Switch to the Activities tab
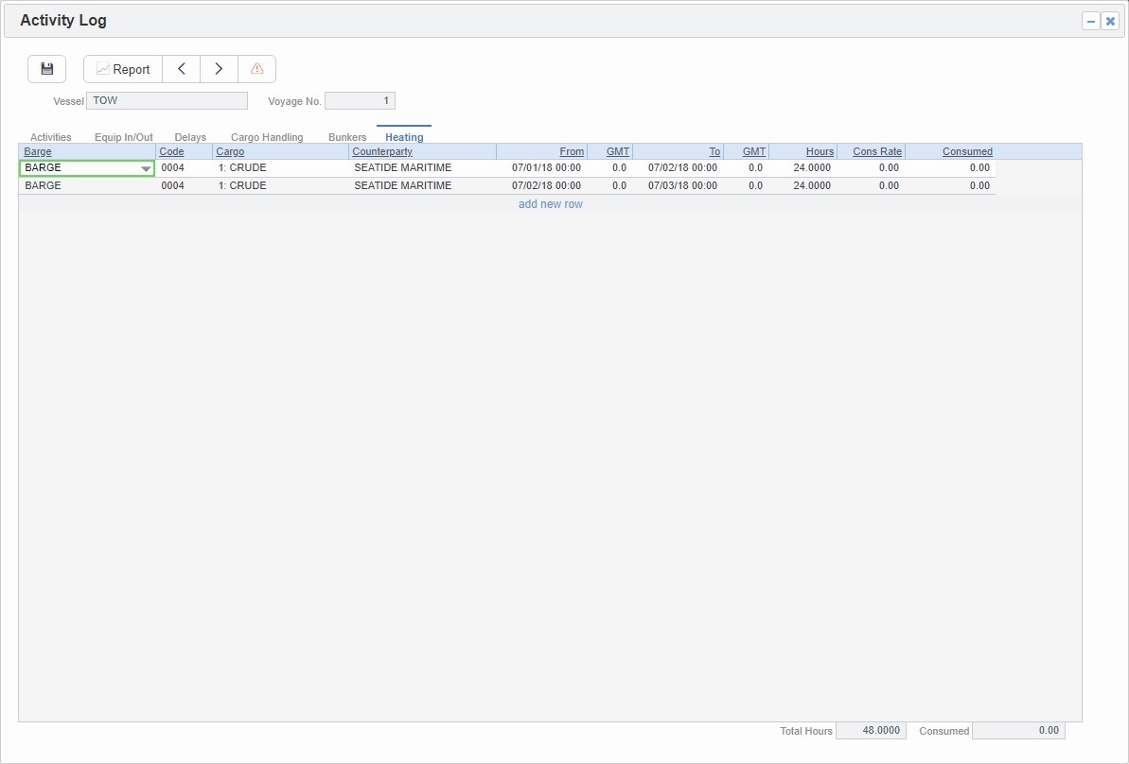This screenshot has width=1129, height=764. (50, 136)
